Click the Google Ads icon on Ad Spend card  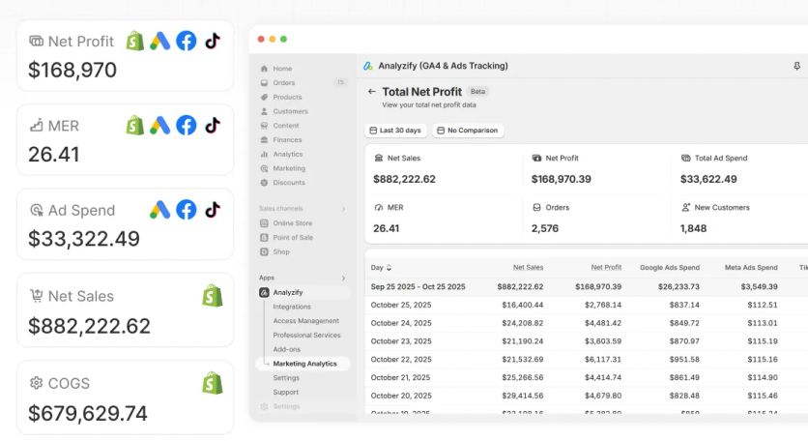click(160, 210)
